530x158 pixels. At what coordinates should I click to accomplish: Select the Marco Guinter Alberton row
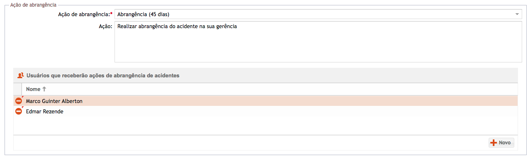point(265,101)
